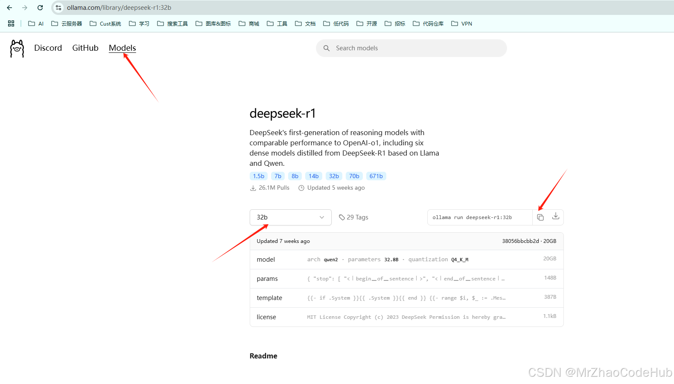674x384 pixels.
Task: Open the template file row
Action: [406, 298]
